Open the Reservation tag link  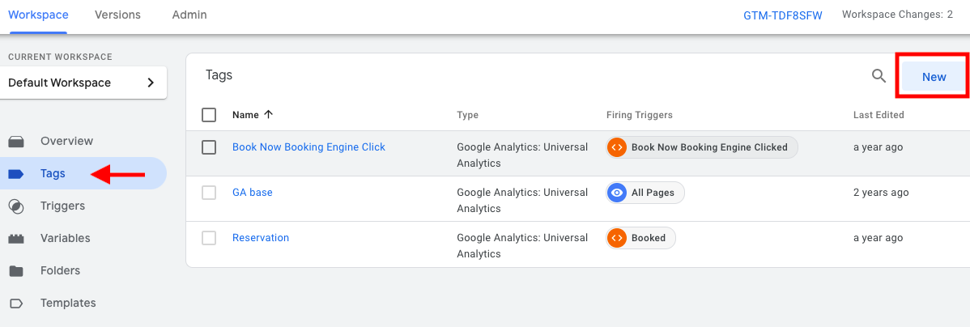coord(261,237)
